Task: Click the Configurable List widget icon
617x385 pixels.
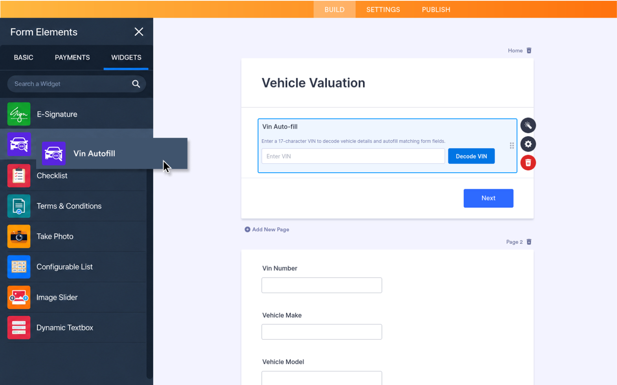Action: click(19, 267)
